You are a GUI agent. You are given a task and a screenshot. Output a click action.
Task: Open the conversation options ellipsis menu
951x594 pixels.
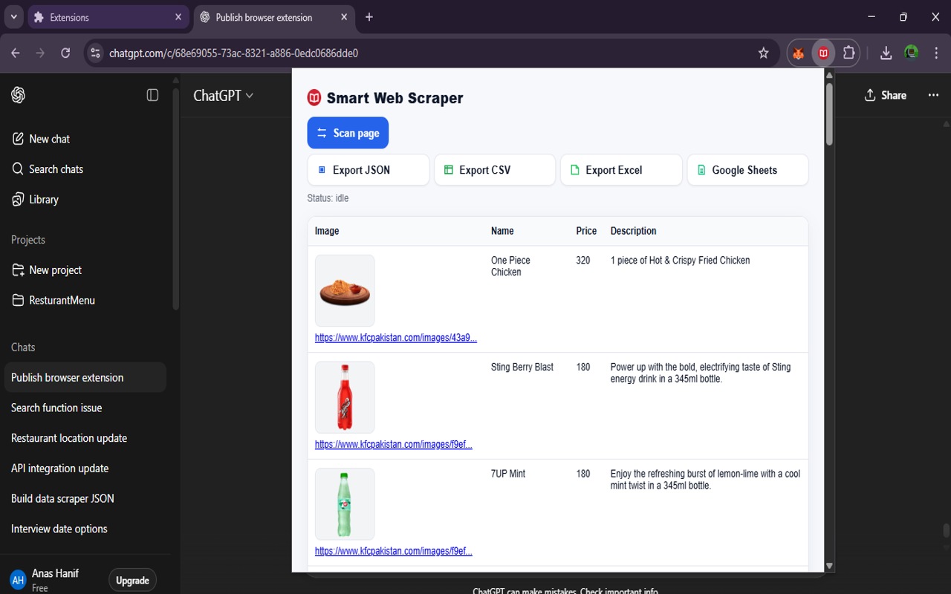933,95
